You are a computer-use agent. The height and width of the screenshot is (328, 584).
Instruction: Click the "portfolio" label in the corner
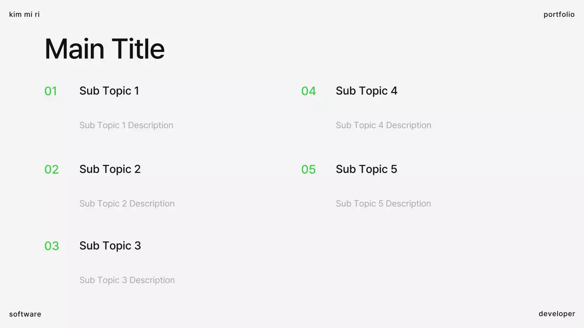[x=559, y=15]
